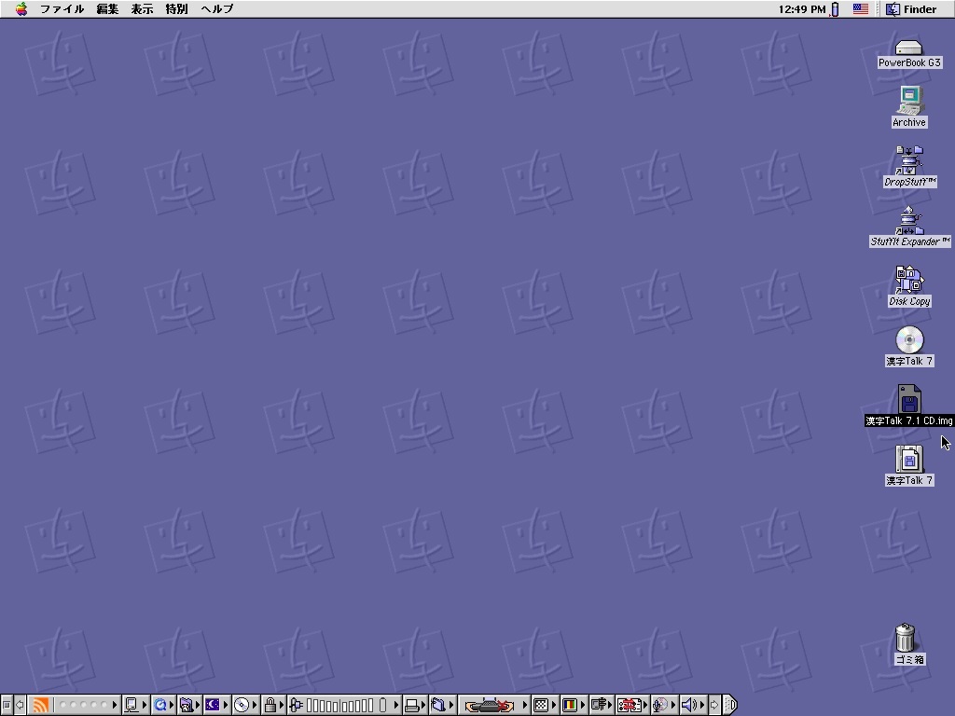Click the battery monitor plug icon
The image size is (955, 716).
tap(296, 705)
